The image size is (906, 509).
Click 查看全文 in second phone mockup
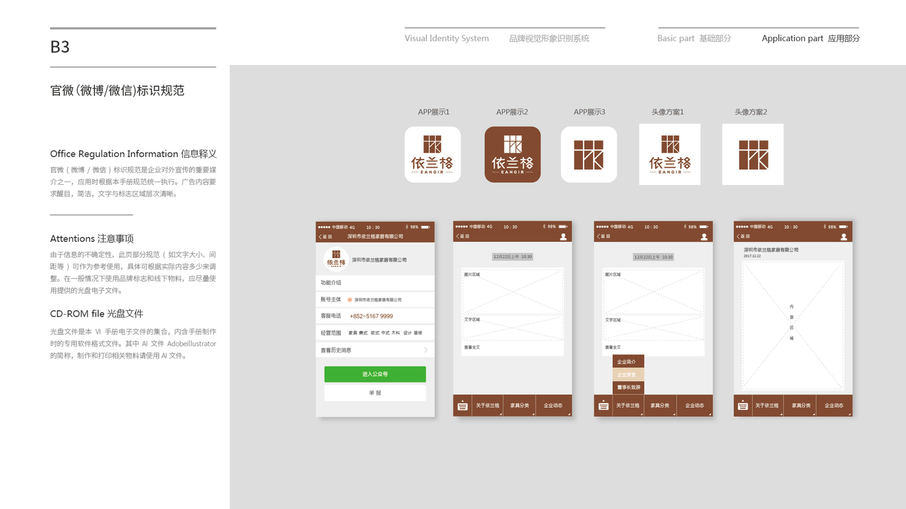click(x=472, y=347)
